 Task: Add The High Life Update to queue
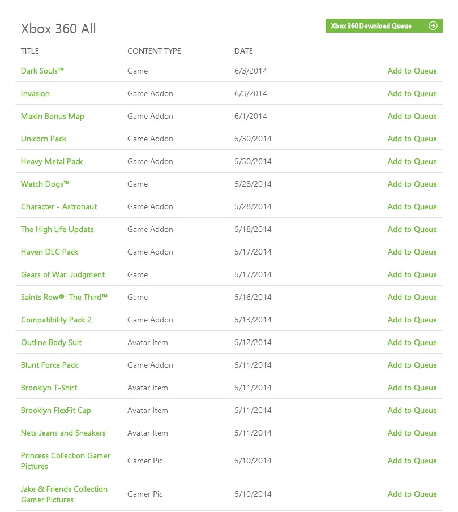[412, 230]
